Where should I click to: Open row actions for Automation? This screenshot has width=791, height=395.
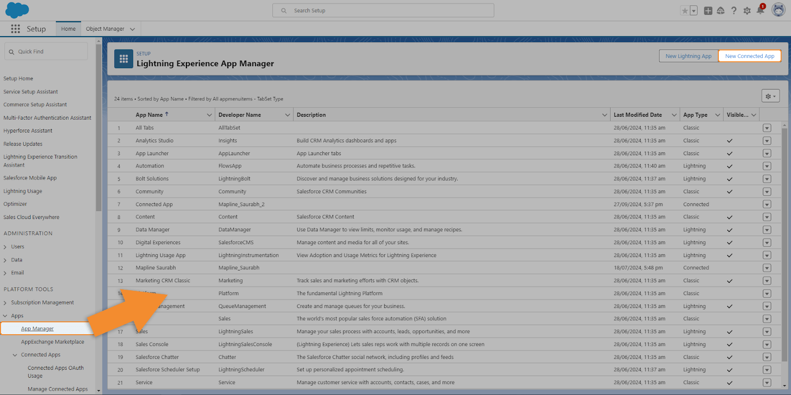767,166
